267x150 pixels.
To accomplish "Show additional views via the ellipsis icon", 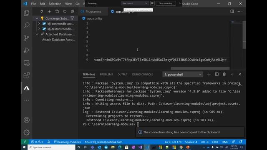I will point(26,100).
